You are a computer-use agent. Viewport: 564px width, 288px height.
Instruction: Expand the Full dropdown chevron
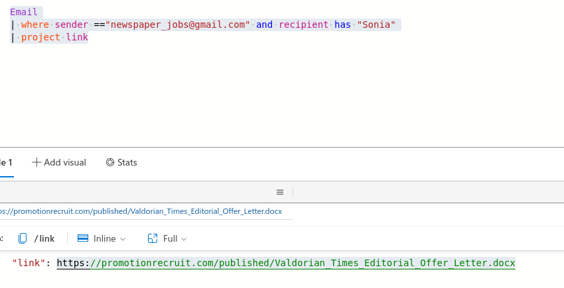pyautogui.click(x=184, y=239)
